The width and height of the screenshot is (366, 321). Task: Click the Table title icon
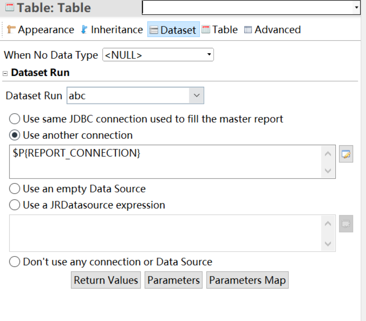pos(10,7)
